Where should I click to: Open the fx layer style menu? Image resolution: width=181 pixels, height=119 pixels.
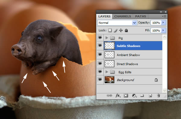pos(118,96)
